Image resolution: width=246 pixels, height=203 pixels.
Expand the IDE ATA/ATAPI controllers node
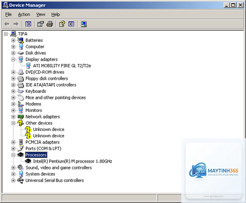pyautogui.click(x=13, y=85)
